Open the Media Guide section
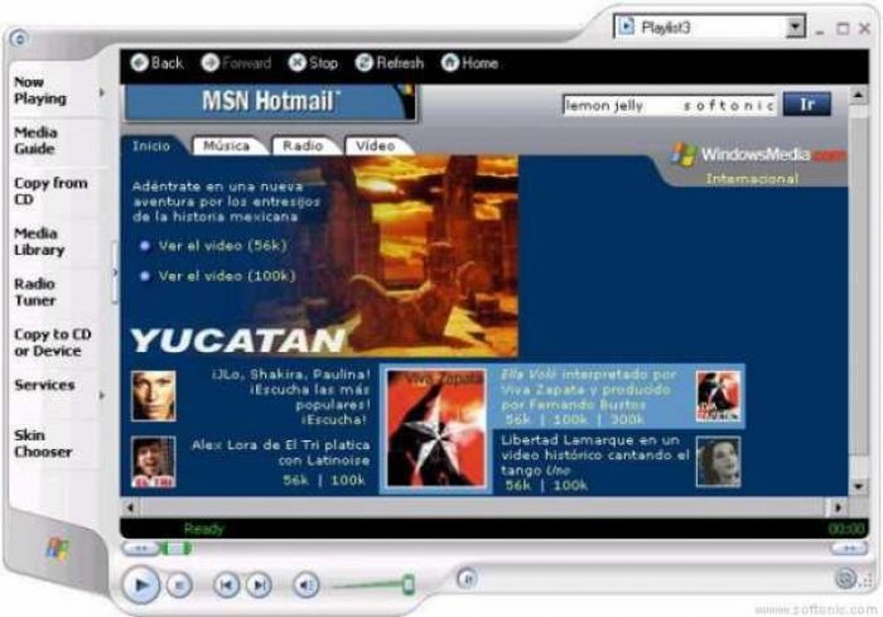 35,141
